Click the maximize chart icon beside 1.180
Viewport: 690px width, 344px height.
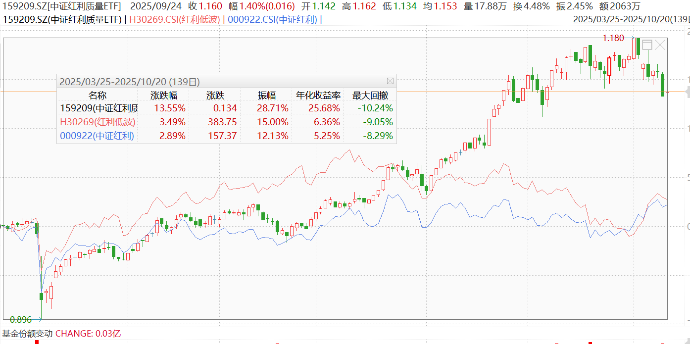point(647,45)
